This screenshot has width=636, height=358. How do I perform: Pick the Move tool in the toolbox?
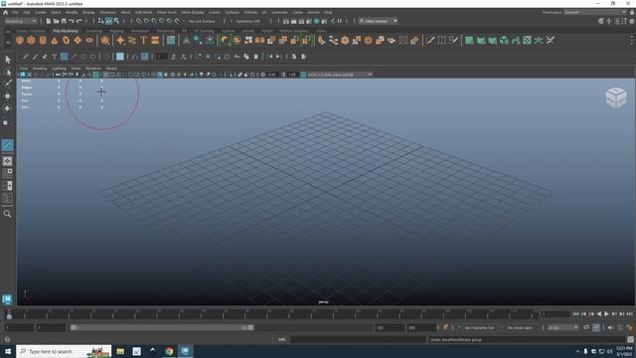pos(7,96)
